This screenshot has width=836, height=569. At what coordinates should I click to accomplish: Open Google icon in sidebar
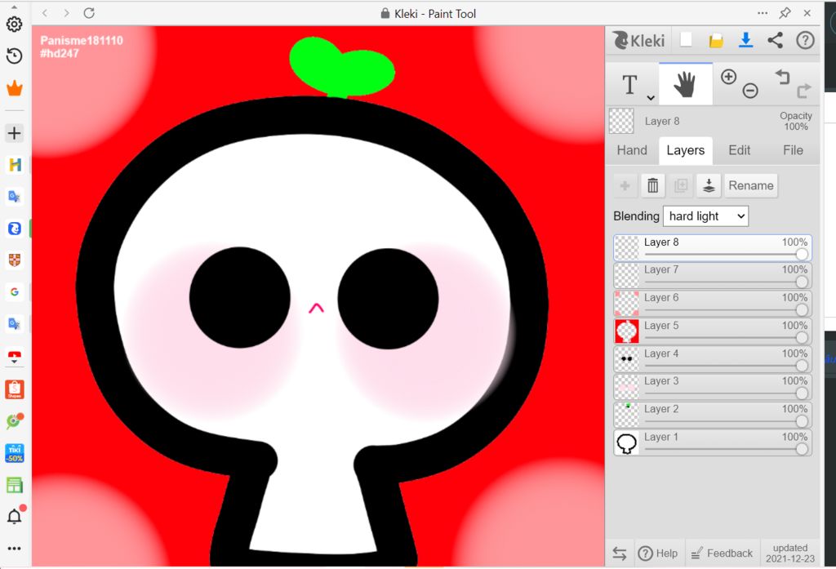[x=15, y=291]
